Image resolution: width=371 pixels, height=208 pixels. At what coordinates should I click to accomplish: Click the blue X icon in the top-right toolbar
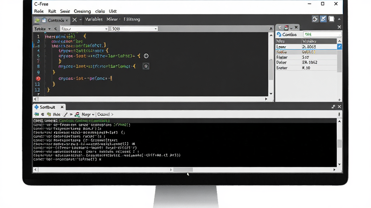(x=323, y=19)
